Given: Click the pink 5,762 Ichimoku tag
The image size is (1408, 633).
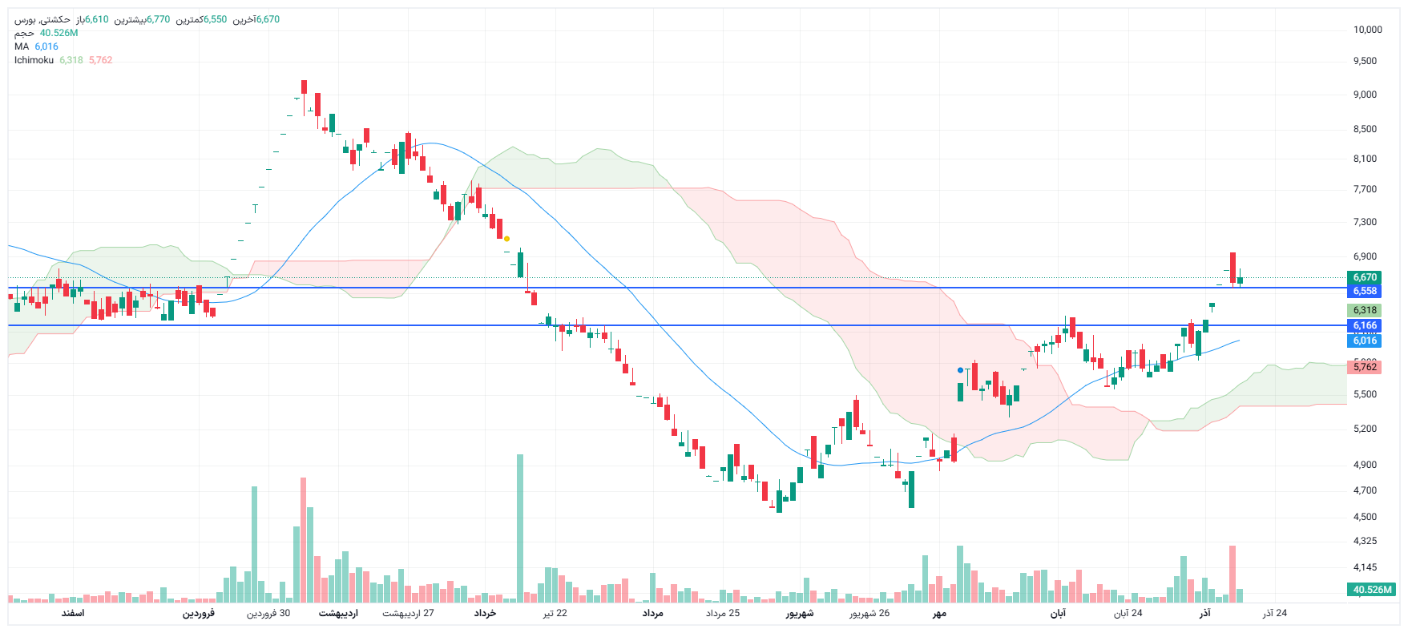Looking at the screenshot, I should 1365,367.
